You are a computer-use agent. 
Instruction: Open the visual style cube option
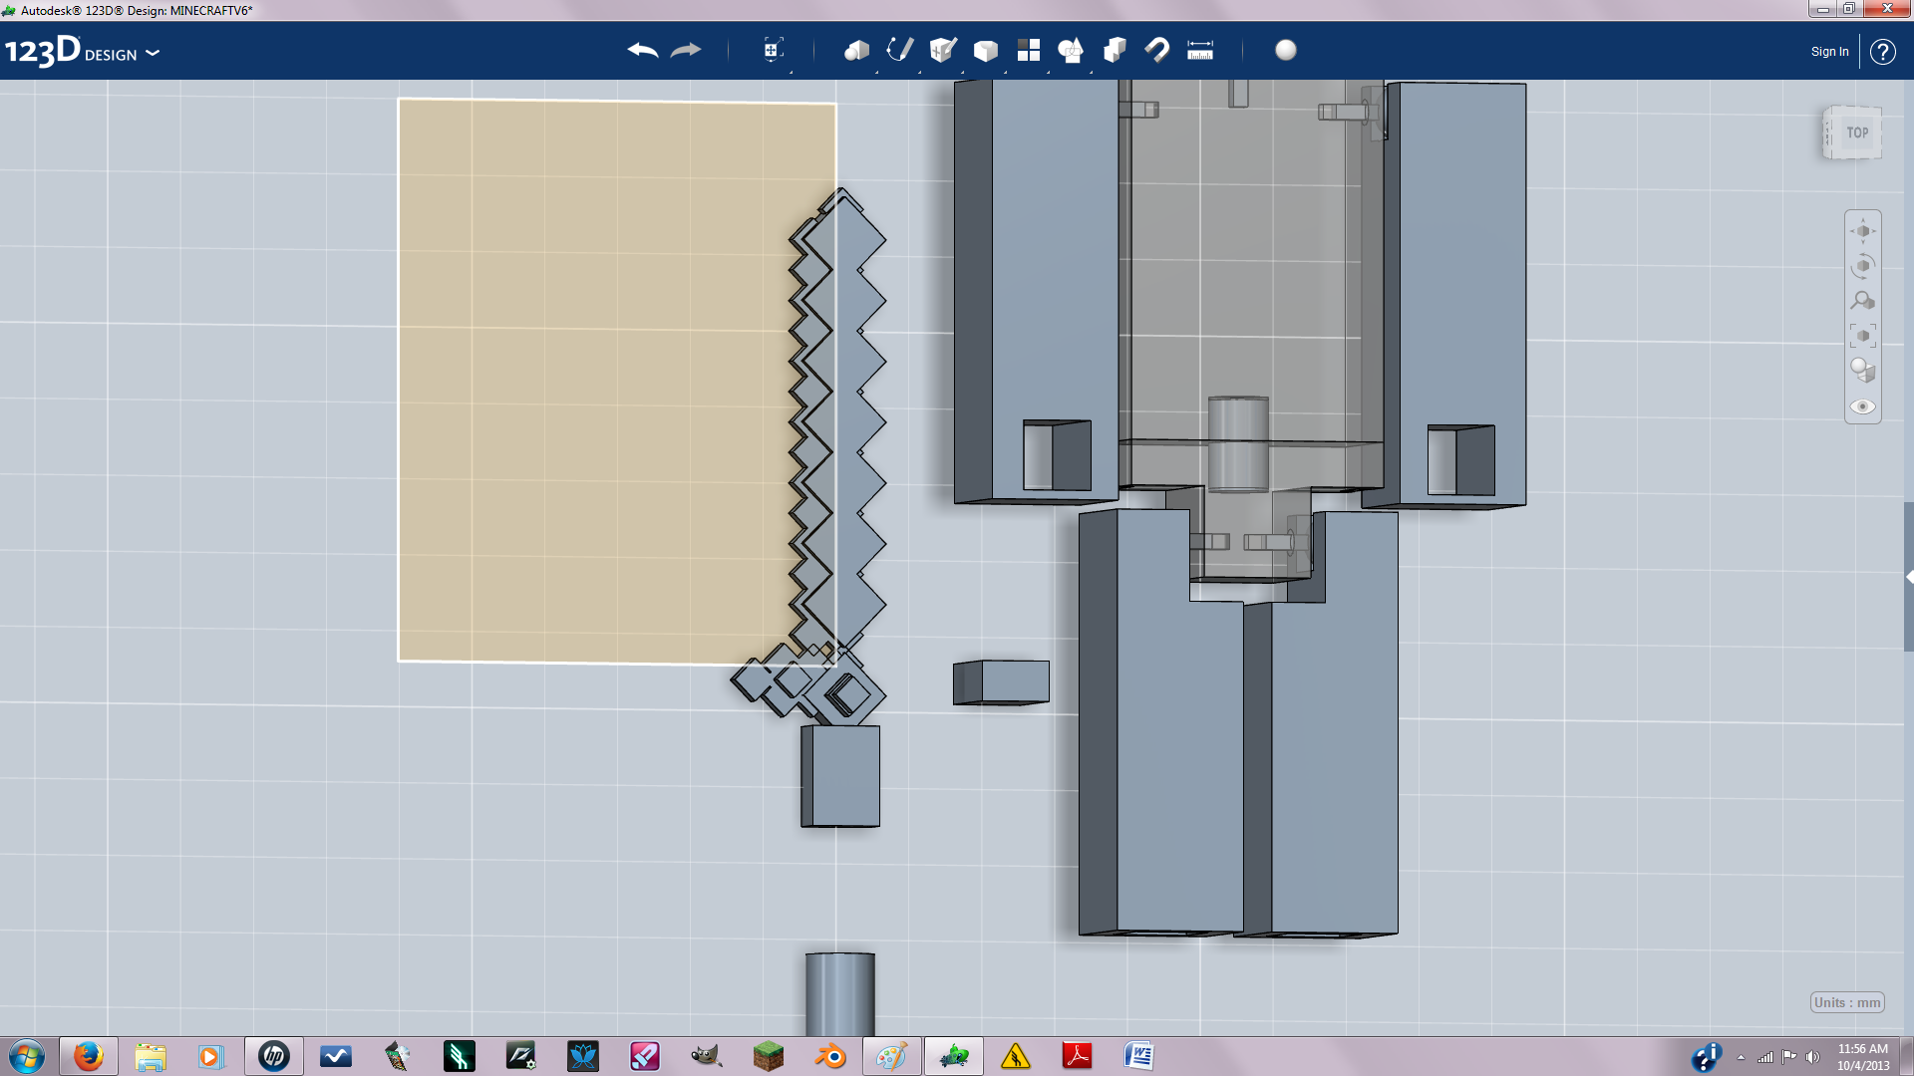pos(1863,371)
